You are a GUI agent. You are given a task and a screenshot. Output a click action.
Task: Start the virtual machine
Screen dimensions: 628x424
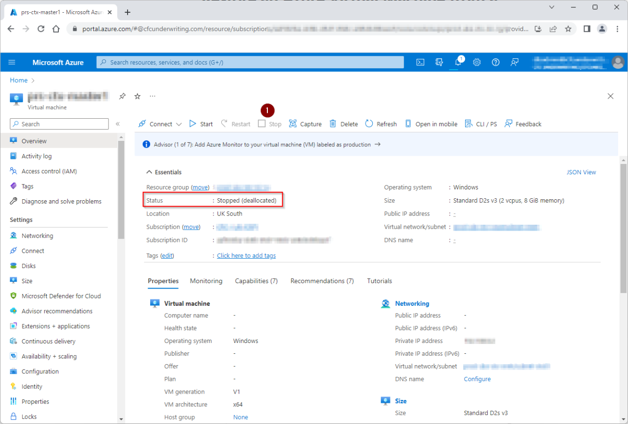[x=200, y=124]
